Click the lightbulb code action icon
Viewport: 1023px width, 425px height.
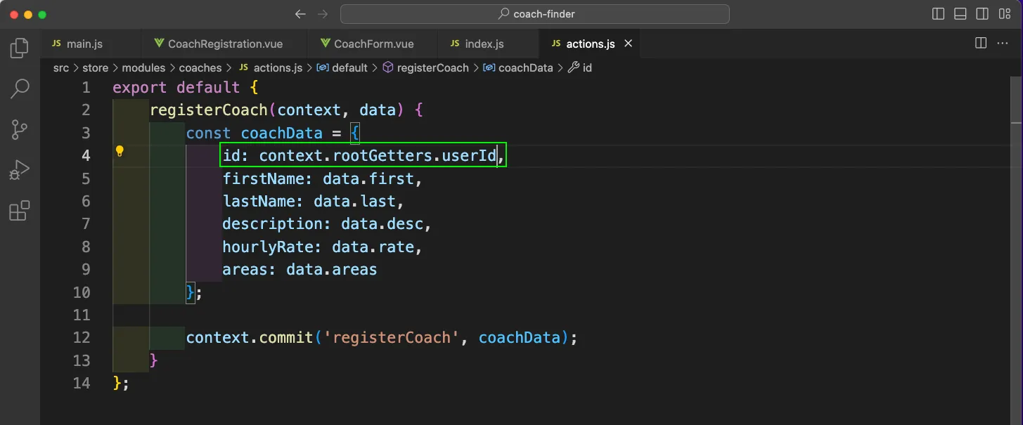pos(120,151)
